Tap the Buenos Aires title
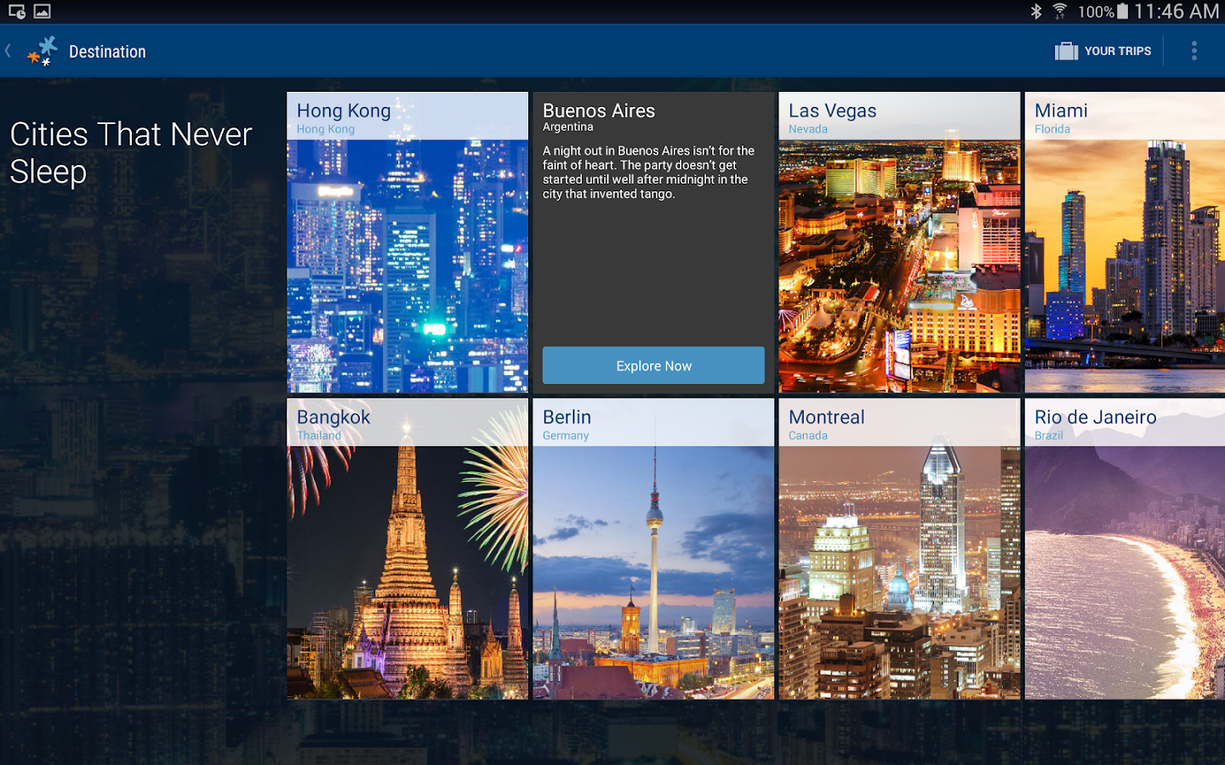 tap(599, 110)
